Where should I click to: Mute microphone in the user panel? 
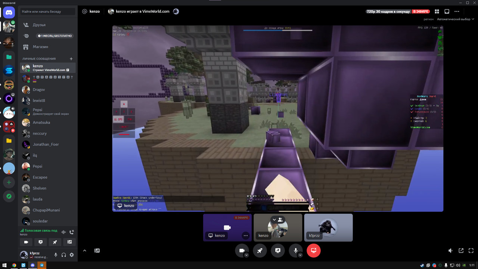(56, 255)
